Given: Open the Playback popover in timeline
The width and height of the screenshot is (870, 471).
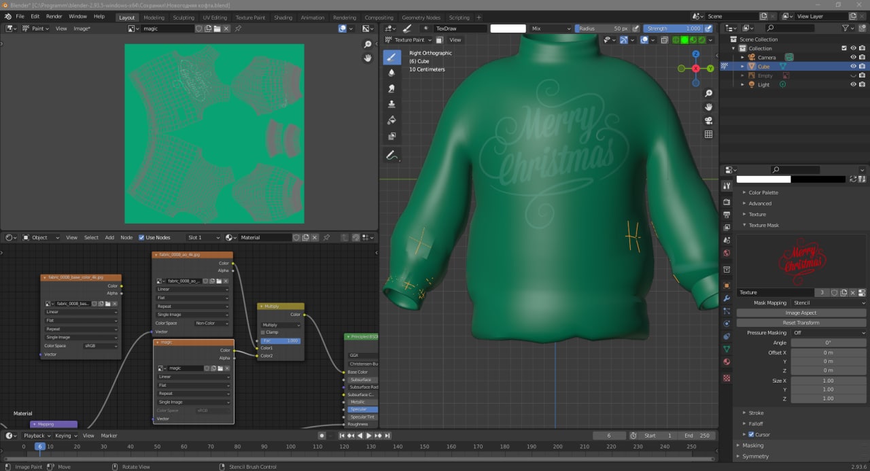Looking at the screenshot, I should [35, 436].
